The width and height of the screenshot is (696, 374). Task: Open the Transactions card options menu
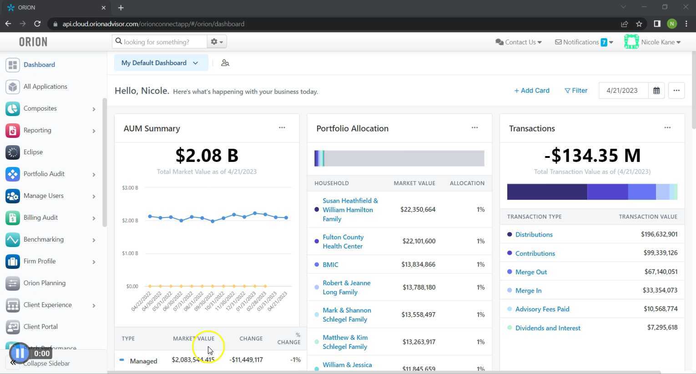[667, 128]
